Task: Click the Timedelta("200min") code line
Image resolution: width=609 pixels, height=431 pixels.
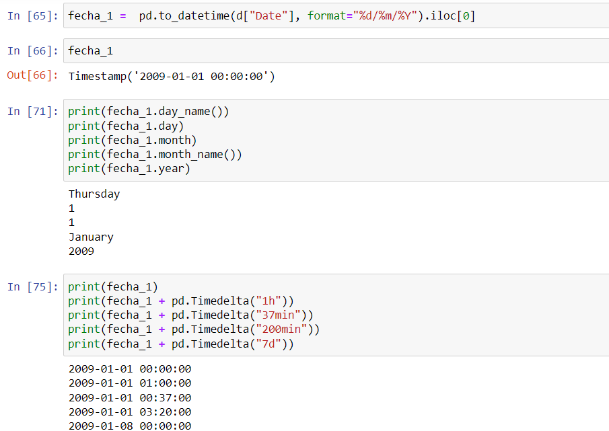Action: (x=194, y=329)
